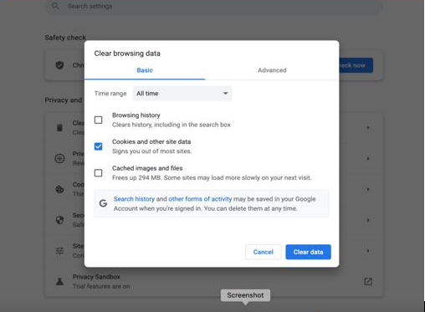Switch to the Advanced tab

click(x=272, y=70)
